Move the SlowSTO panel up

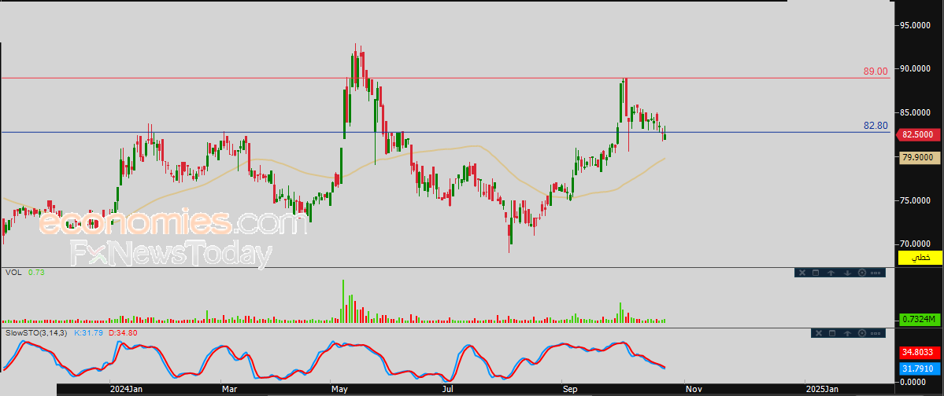[848, 333]
